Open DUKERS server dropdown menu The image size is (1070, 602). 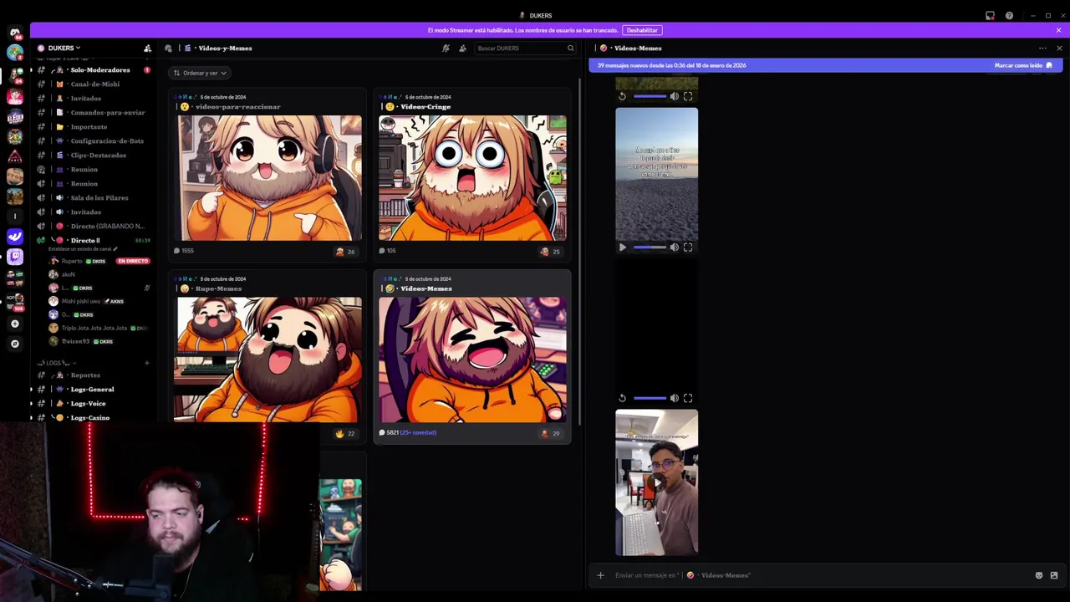(x=64, y=48)
